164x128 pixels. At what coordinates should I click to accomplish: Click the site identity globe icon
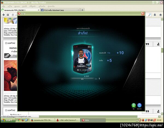(13, 15)
